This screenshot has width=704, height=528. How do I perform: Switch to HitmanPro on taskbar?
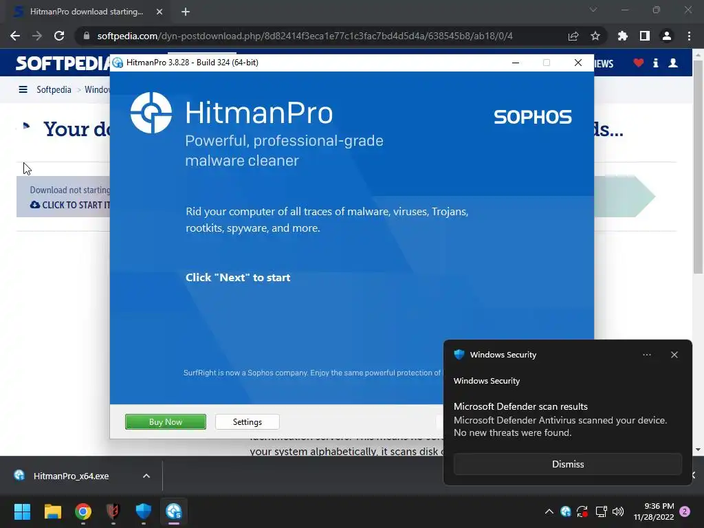(x=174, y=511)
